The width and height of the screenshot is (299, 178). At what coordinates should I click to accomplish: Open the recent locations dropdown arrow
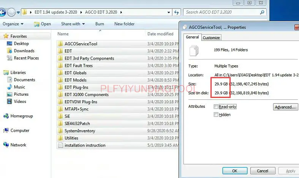18,13
